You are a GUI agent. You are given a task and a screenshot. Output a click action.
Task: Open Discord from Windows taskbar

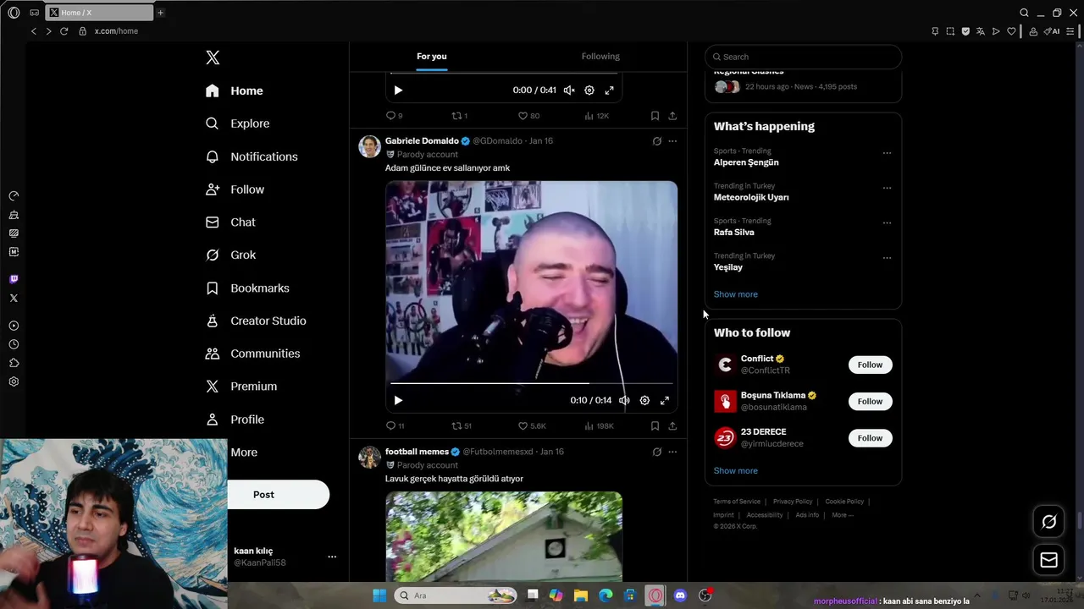click(x=679, y=595)
